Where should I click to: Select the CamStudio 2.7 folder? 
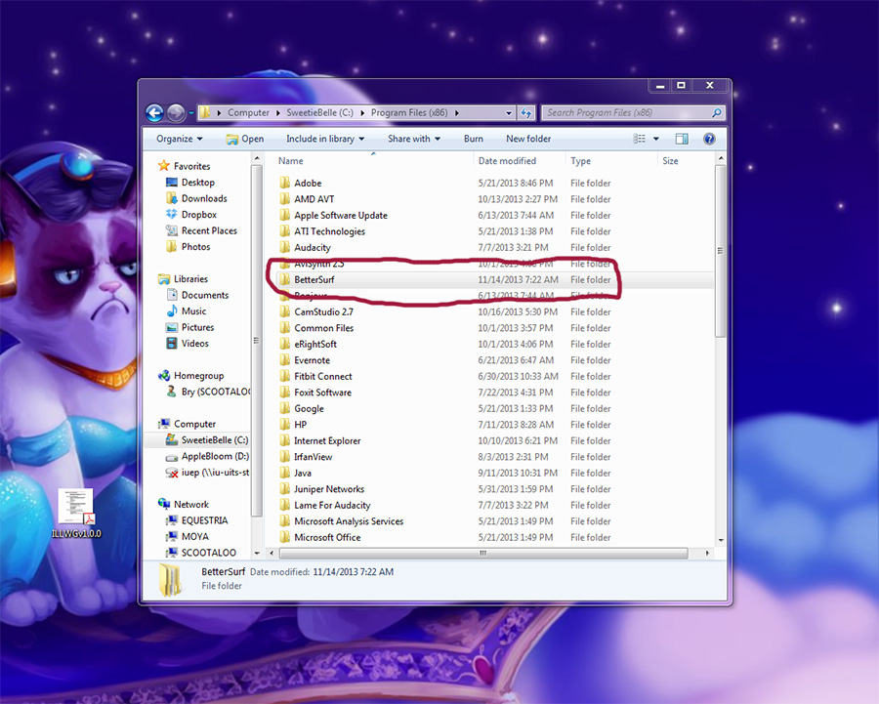tap(323, 312)
